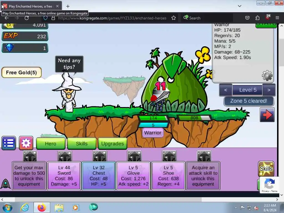Image resolution: width=284 pixels, height=213 pixels.
Task: Click the blue gem currency icon
Action: click(9, 48)
